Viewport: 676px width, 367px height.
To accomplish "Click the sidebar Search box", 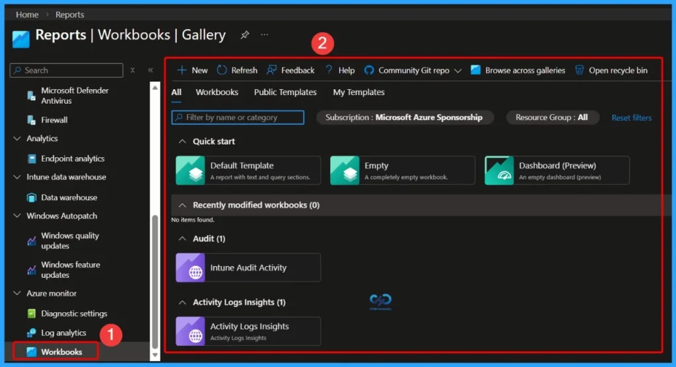I will tap(67, 70).
